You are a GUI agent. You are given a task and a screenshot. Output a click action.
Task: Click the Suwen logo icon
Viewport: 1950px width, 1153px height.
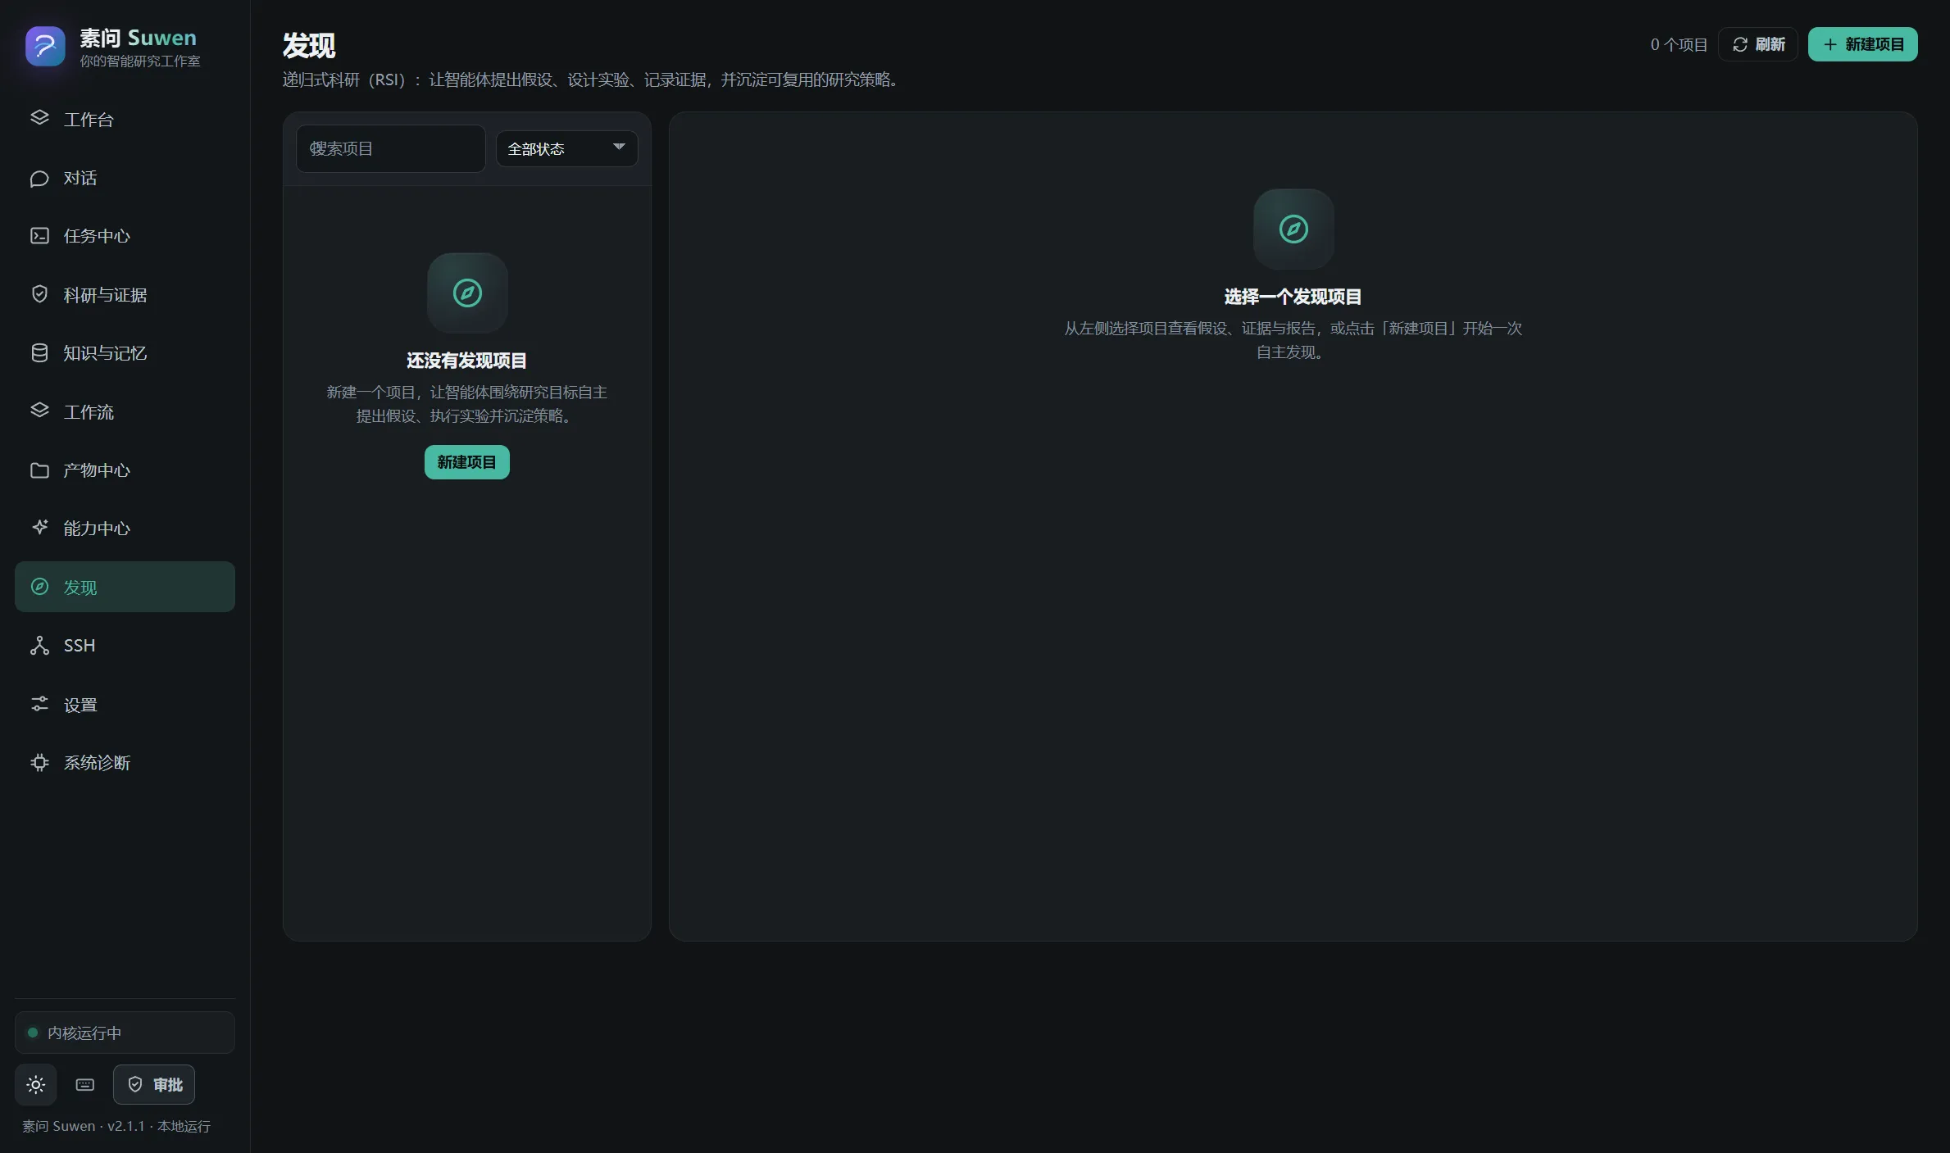click(45, 47)
